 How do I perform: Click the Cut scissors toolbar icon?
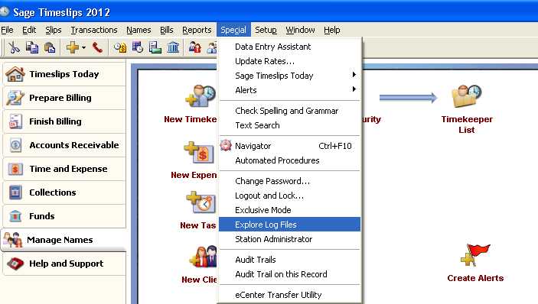(14, 47)
